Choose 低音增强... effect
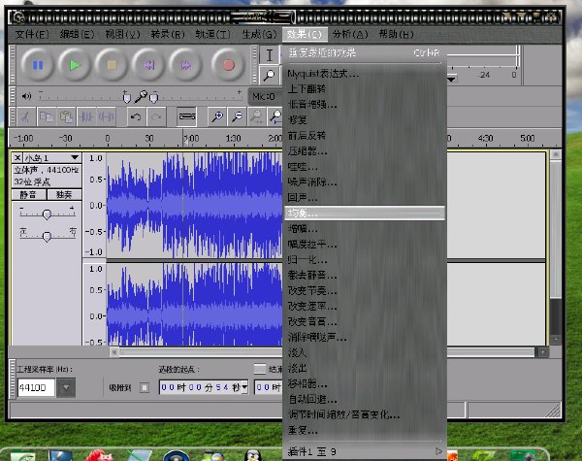 [x=365, y=105]
